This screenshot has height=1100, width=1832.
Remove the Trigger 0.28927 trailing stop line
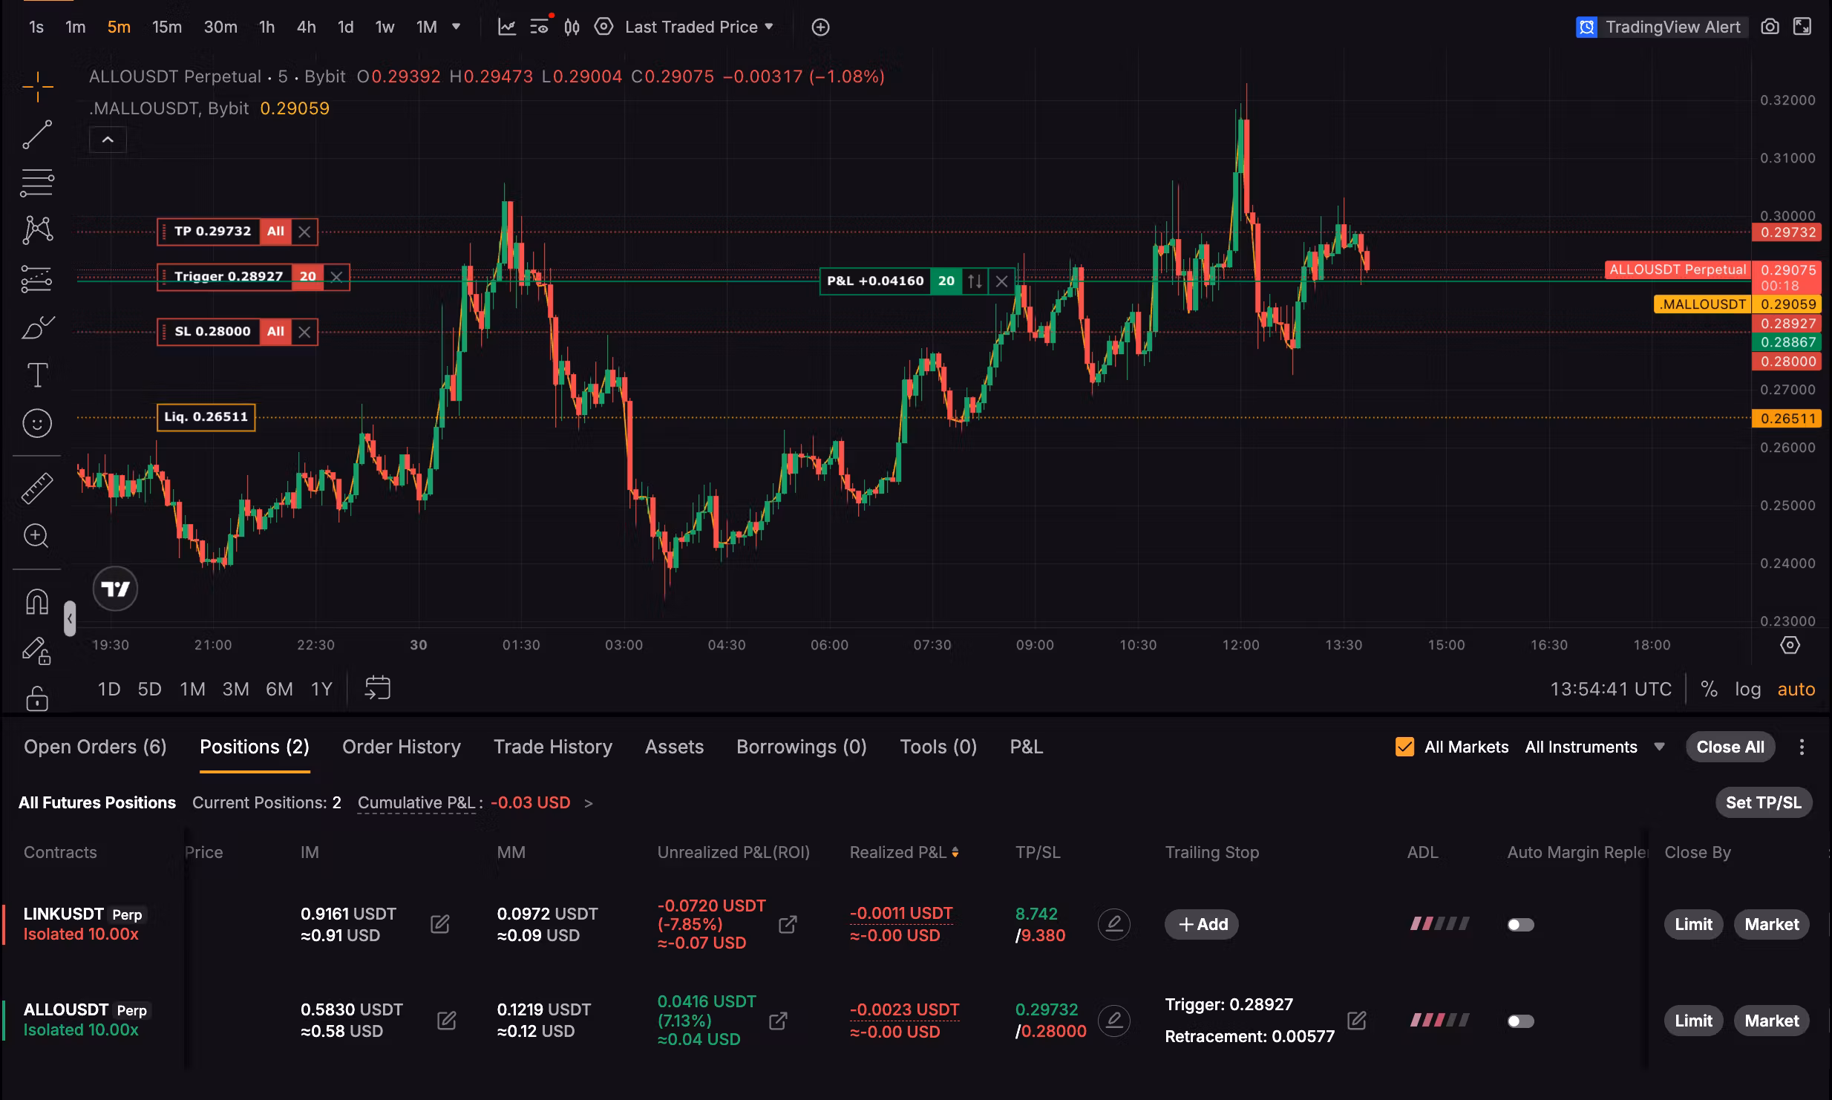point(336,277)
